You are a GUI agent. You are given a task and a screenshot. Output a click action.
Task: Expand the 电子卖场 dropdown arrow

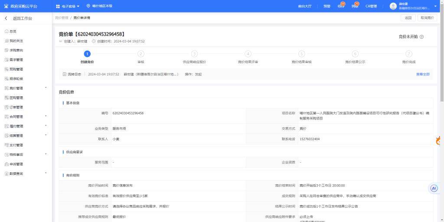click(78, 6)
